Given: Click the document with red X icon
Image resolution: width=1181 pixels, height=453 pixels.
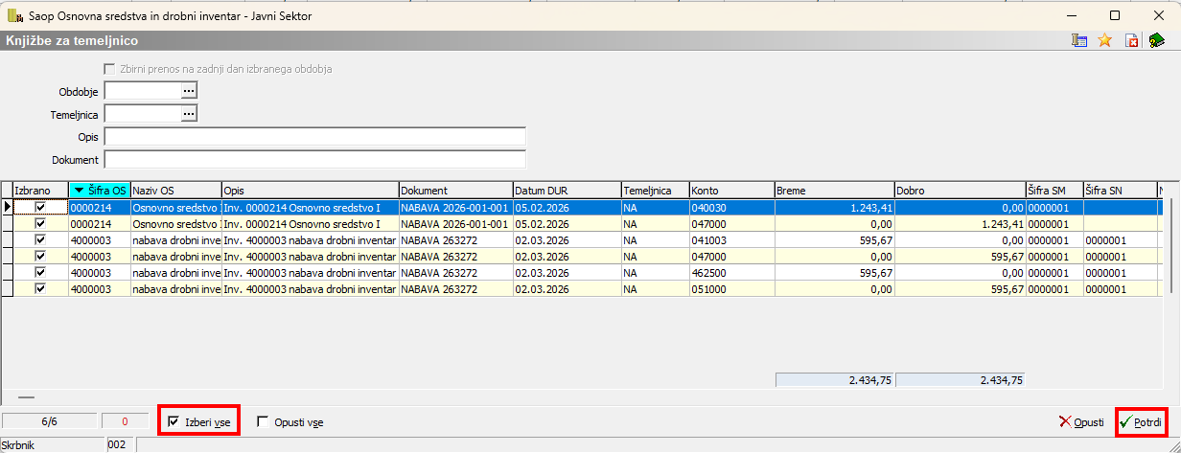Looking at the screenshot, I should [x=1132, y=40].
